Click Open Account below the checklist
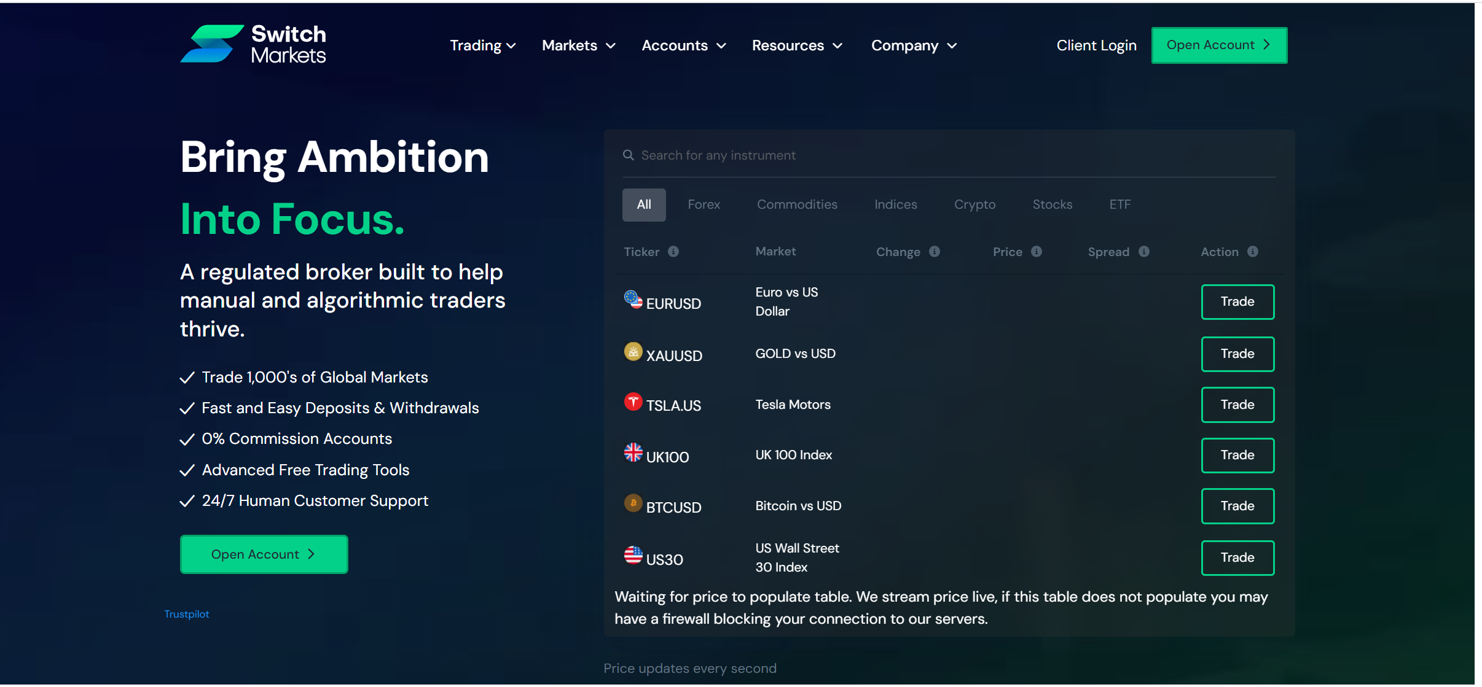Screen dimensions: 1482x687 [x=264, y=554]
